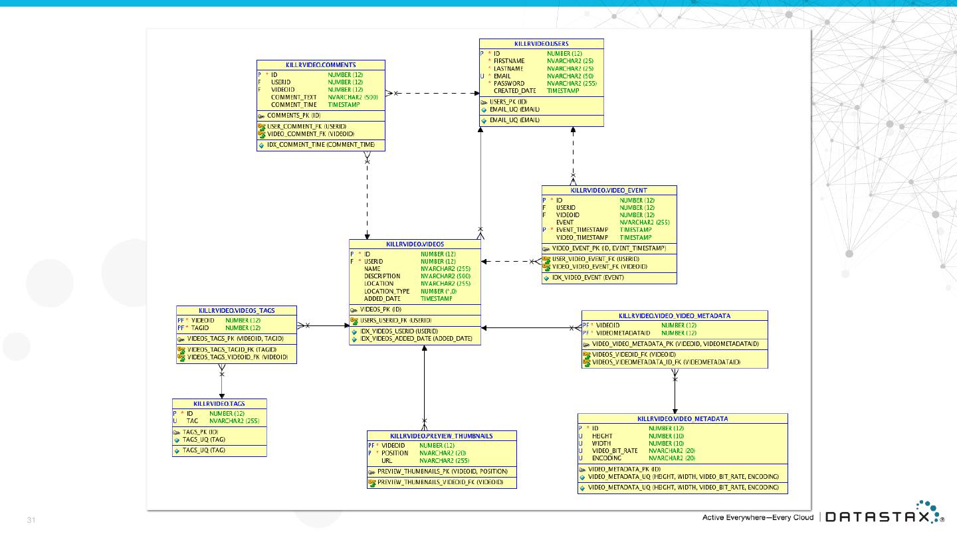Viewport: 957px width, 538px height.
Task: Click the foreign key icon beside PREVIEW_THUMBNAILS_VIDEOID_FK
Action: (x=372, y=482)
